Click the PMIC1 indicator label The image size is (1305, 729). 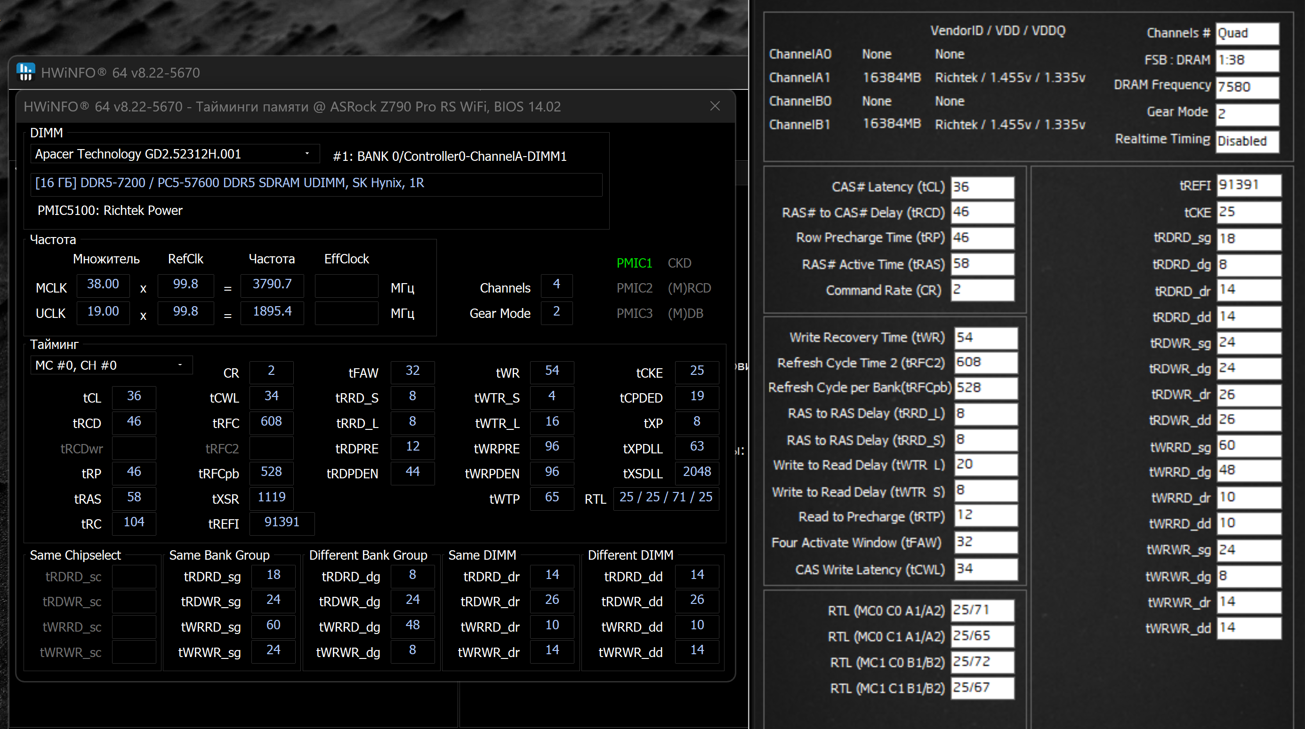click(634, 263)
